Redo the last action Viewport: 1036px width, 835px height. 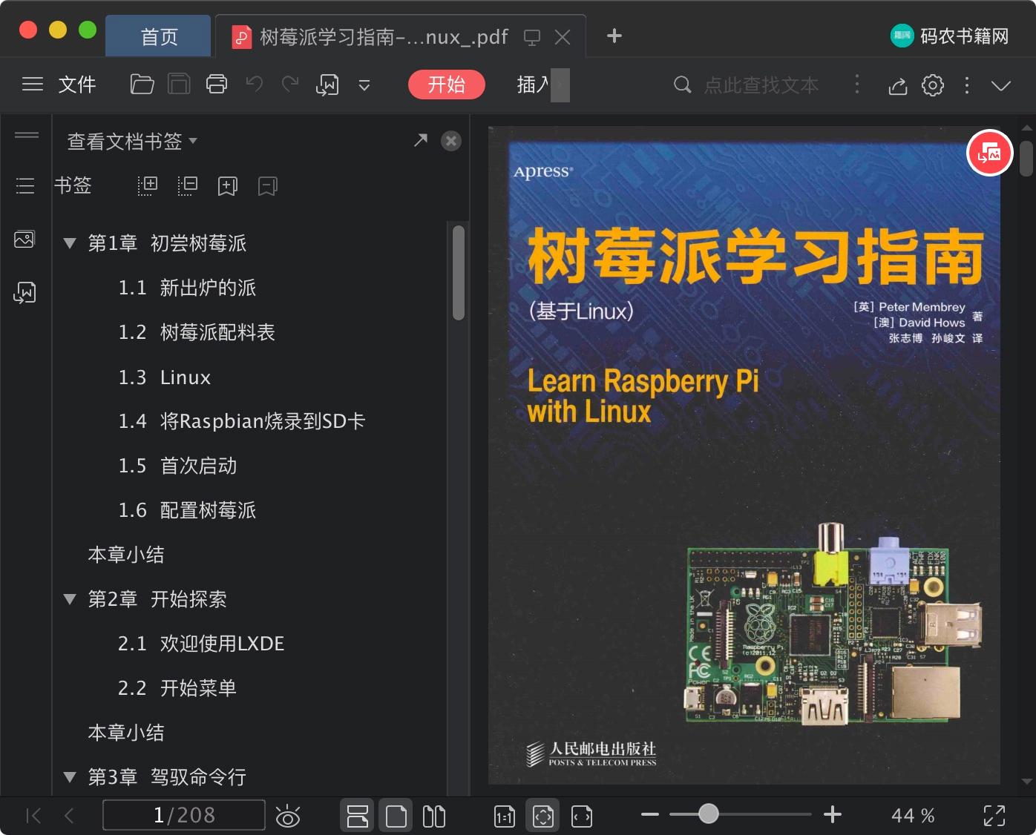coord(290,85)
